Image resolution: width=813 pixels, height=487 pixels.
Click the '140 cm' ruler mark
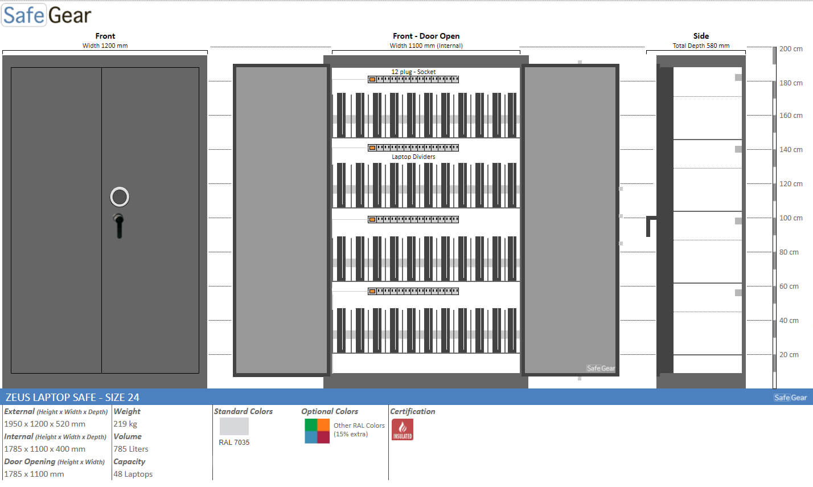pos(791,150)
